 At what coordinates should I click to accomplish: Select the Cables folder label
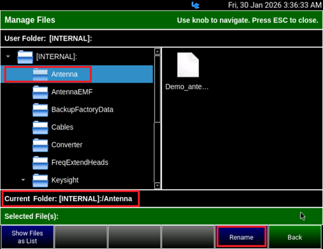point(62,127)
